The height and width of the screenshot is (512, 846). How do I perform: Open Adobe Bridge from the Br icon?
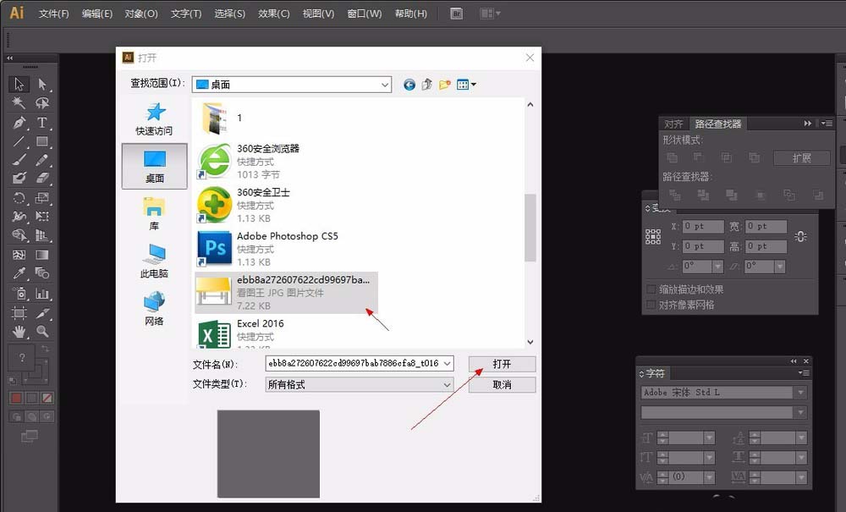tap(457, 14)
